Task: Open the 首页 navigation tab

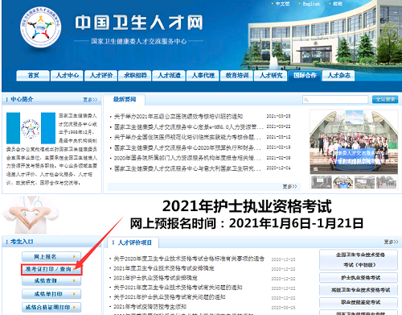Action: [x=33, y=76]
